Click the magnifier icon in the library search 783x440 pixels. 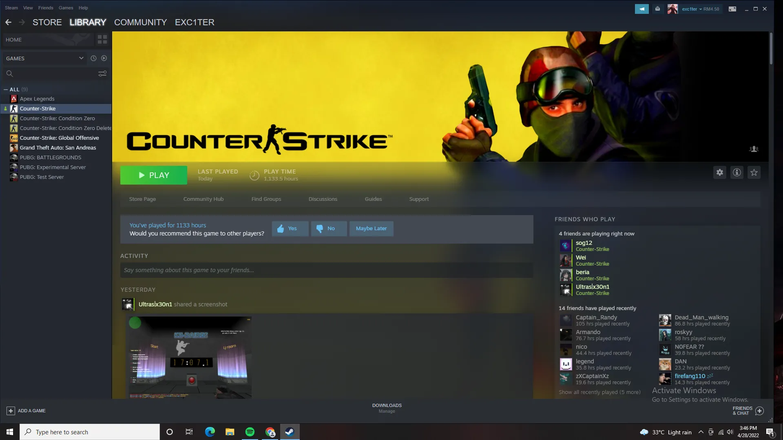pyautogui.click(x=10, y=74)
